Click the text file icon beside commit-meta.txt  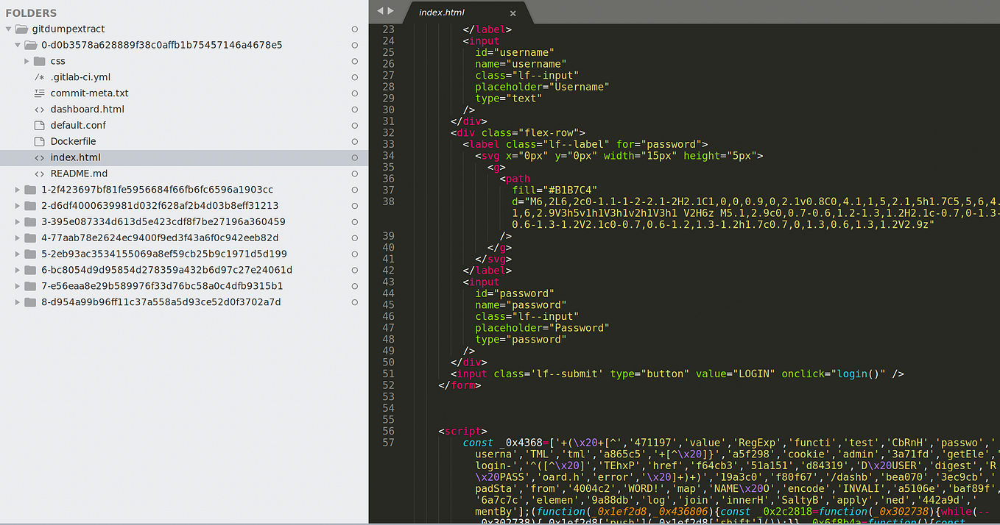pos(39,93)
